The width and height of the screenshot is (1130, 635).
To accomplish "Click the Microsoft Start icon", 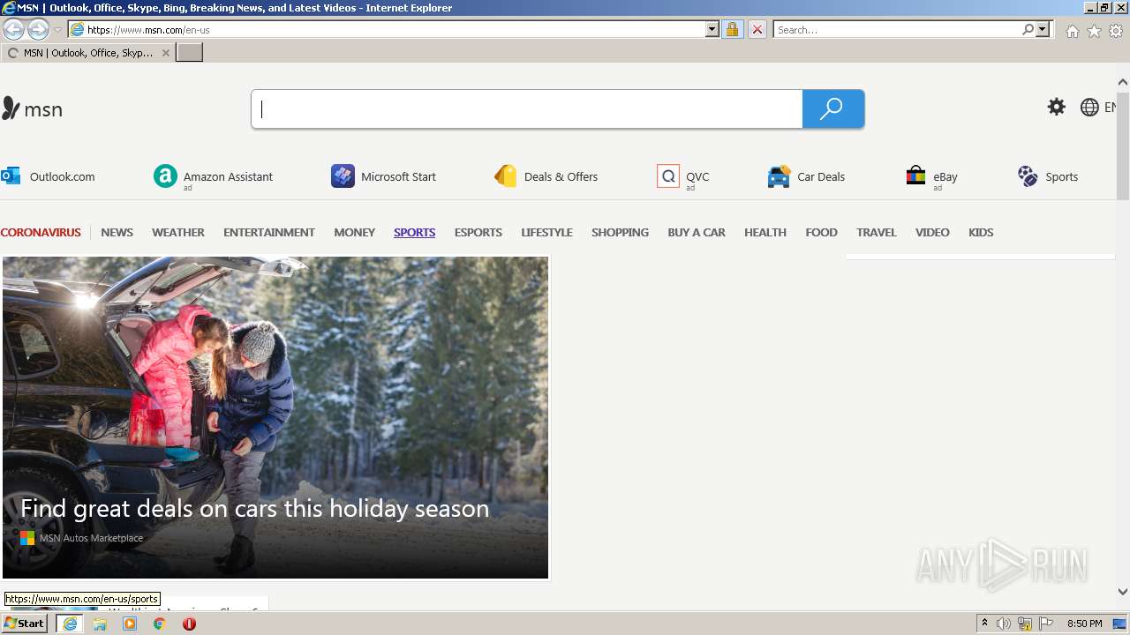I will point(343,176).
